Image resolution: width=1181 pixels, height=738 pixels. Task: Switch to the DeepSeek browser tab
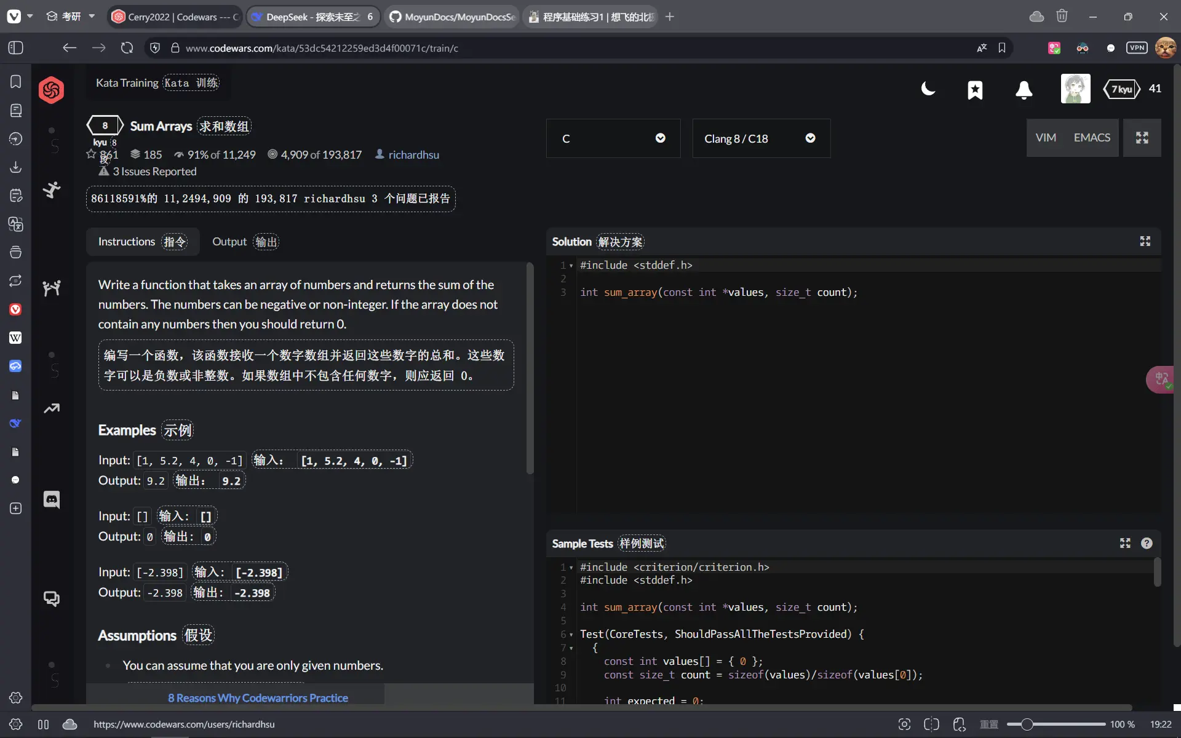[312, 17]
